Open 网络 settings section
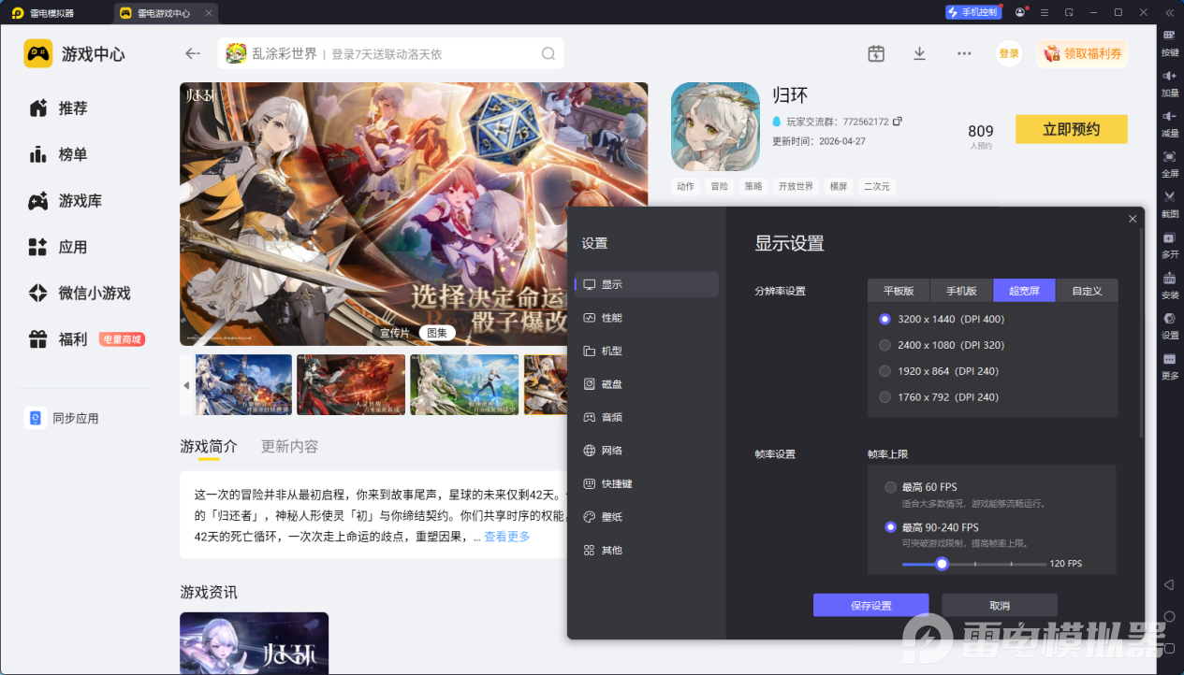Viewport: 1184px width, 675px height. 647,451
